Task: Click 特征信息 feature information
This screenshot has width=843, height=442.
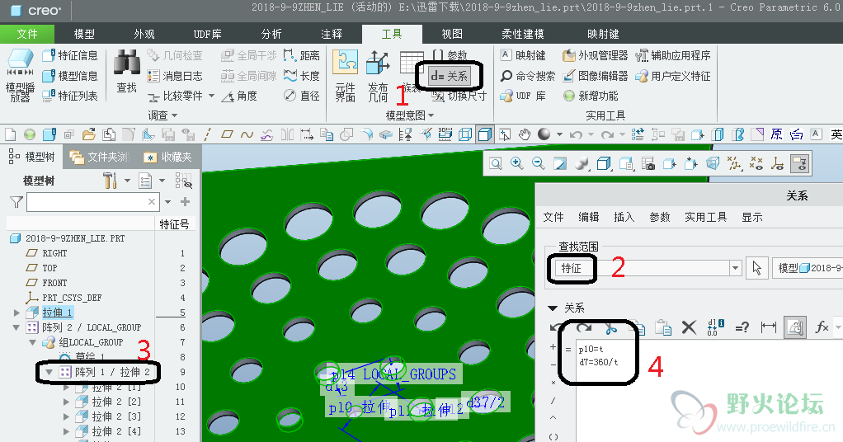Action: click(x=70, y=55)
